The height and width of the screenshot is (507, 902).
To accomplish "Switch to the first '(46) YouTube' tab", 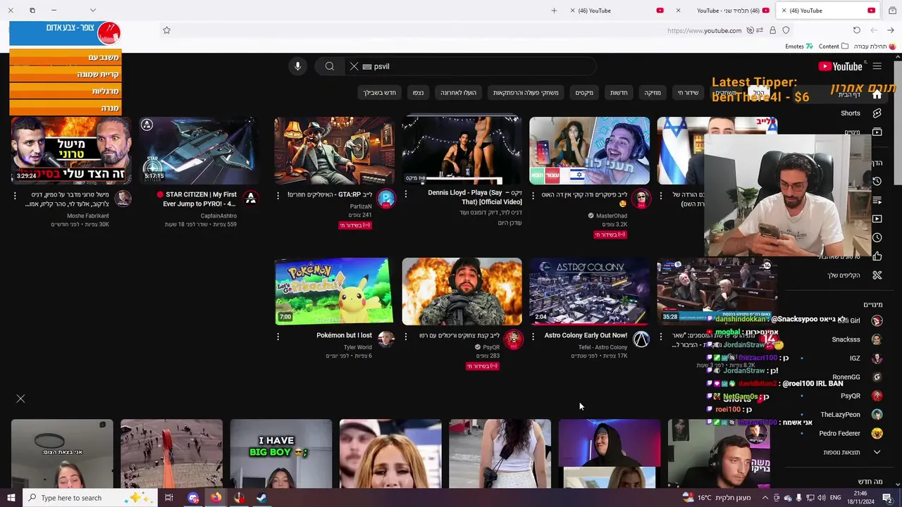I will (617, 11).
